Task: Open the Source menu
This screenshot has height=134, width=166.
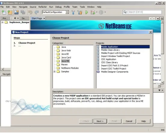Action: (x=33, y=7)
